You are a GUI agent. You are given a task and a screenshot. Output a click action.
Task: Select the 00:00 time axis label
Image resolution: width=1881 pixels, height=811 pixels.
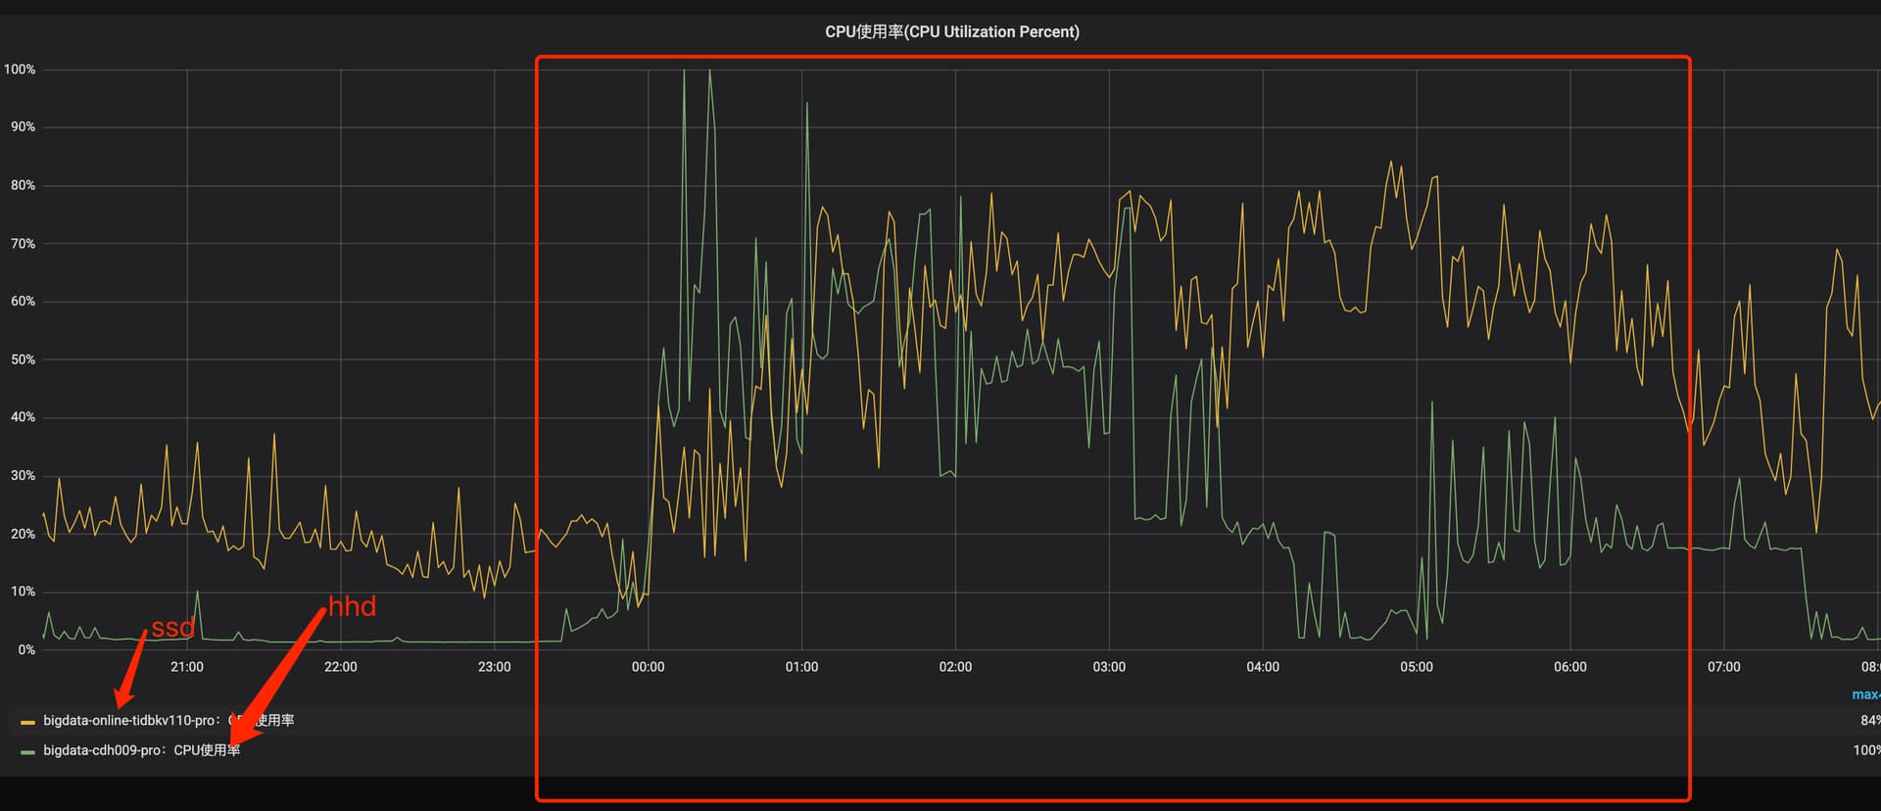tap(648, 667)
